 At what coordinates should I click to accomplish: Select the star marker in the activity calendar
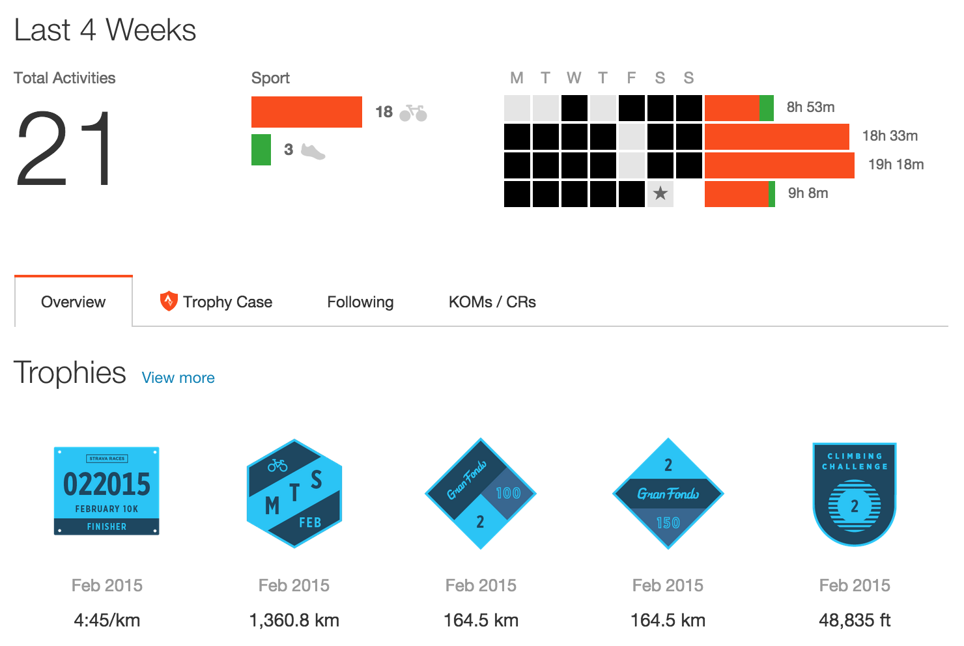(x=660, y=193)
